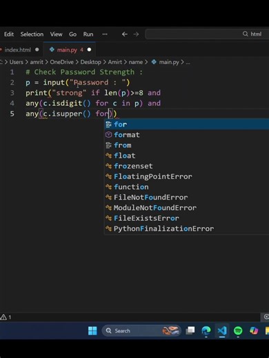Choose the 'FileNotFoundError' suggestion

pyautogui.click(x=187, y=198)
